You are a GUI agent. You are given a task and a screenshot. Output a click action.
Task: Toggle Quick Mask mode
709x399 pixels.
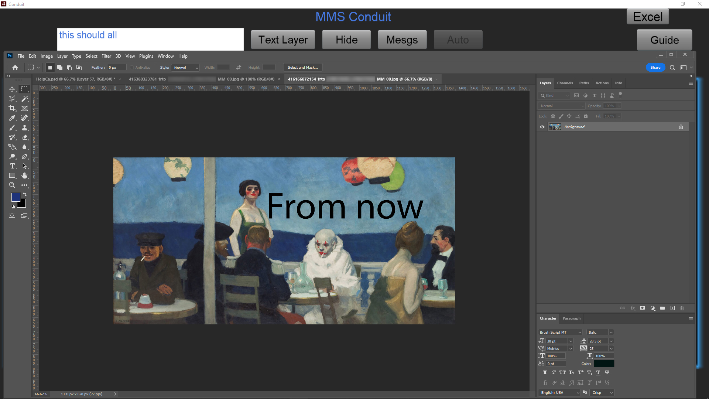click(12, 215)
